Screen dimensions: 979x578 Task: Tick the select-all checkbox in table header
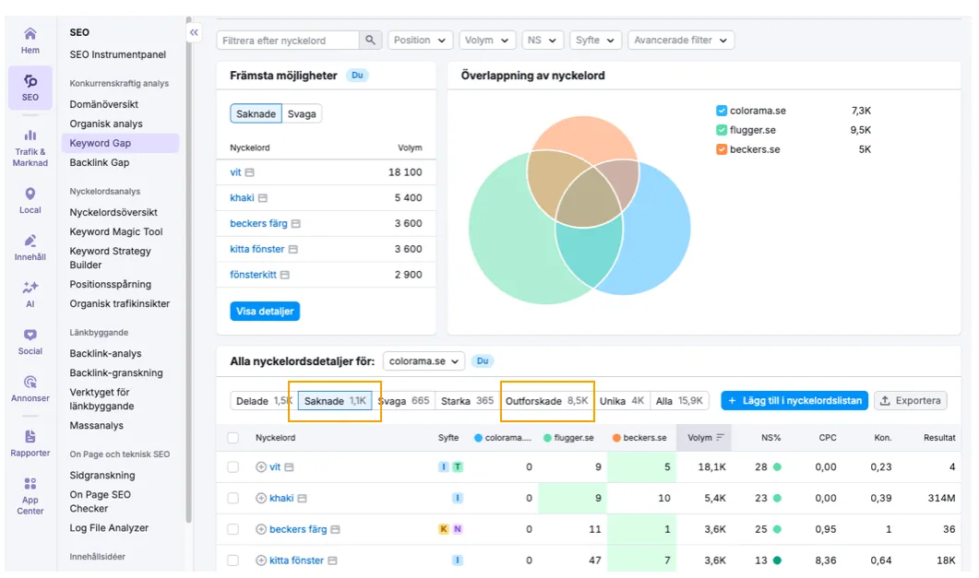(233, 438)
